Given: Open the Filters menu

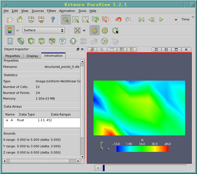Looking at the screenshot, I should pos(51,11).
